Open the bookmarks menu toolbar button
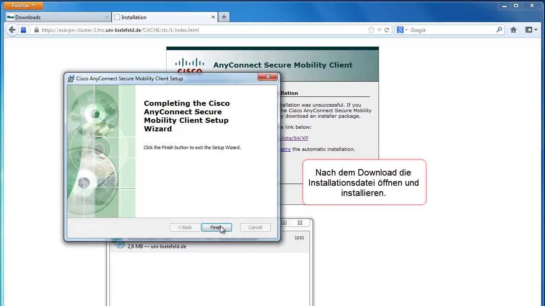The image size is (545, 306). [531, 30]
